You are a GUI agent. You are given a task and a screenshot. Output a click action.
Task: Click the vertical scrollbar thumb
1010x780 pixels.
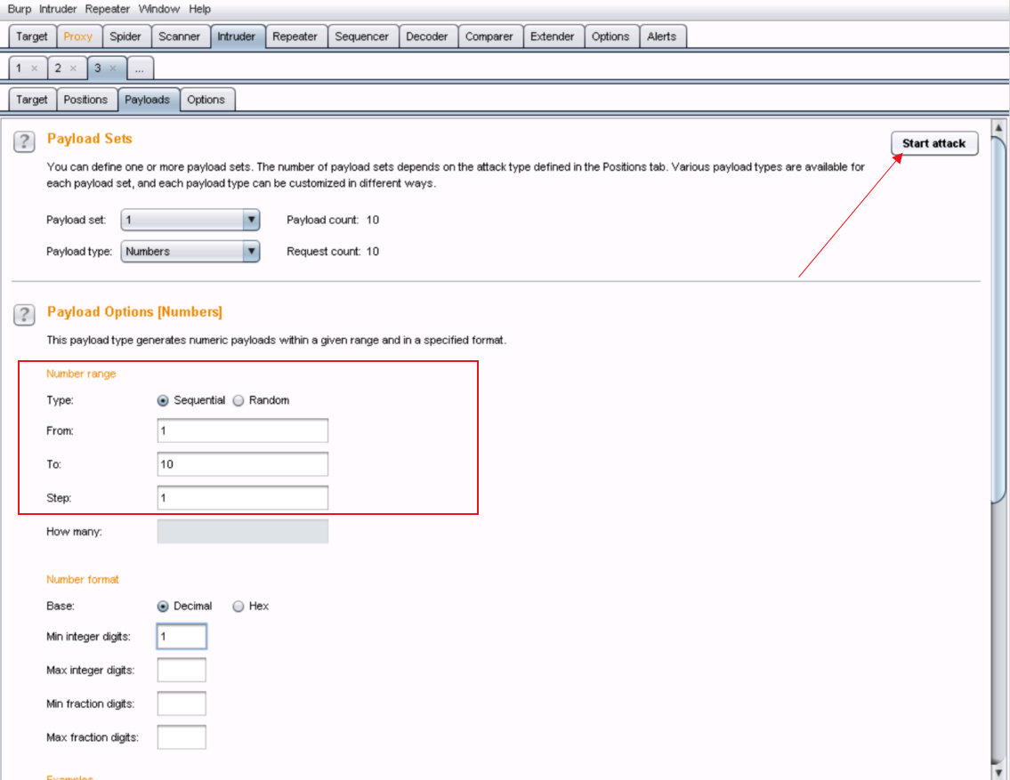pos(998,320)
